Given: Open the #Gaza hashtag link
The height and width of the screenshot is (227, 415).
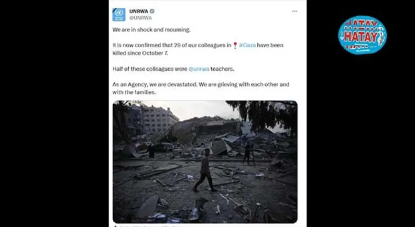Looking at the screenshot, I should (247, 45).
